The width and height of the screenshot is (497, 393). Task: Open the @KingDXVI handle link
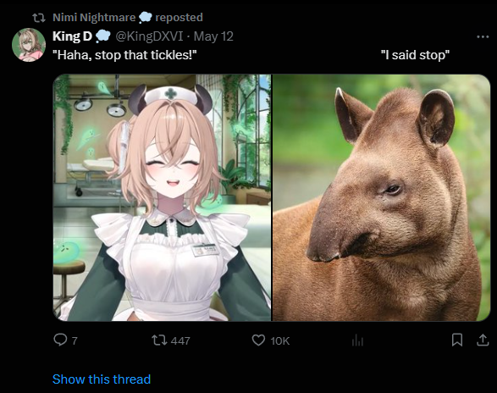(149, 36)
